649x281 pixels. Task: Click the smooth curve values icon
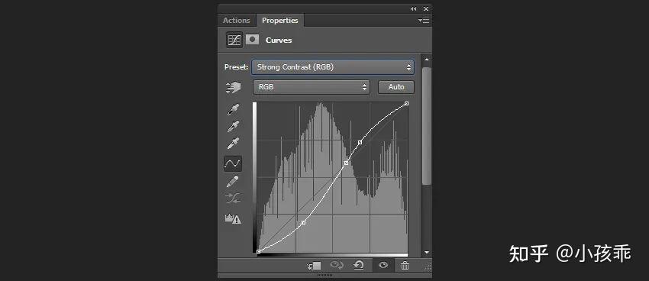tap(233, 199)
